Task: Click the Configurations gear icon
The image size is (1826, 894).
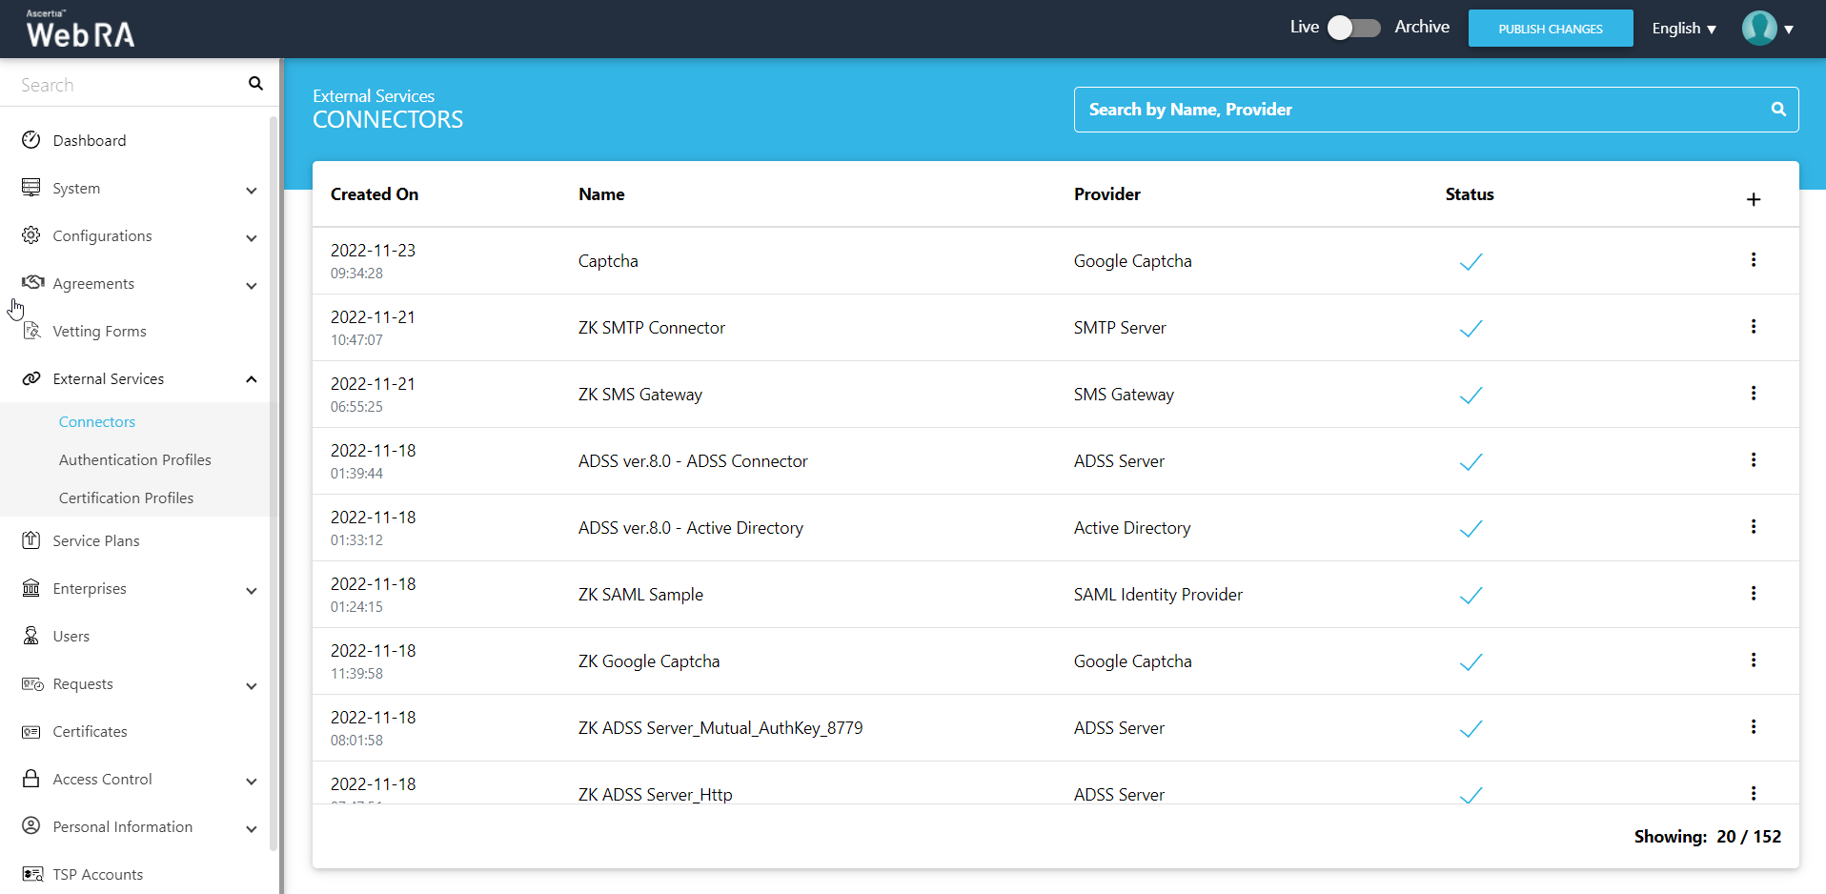Action: [x=31, y=234]
